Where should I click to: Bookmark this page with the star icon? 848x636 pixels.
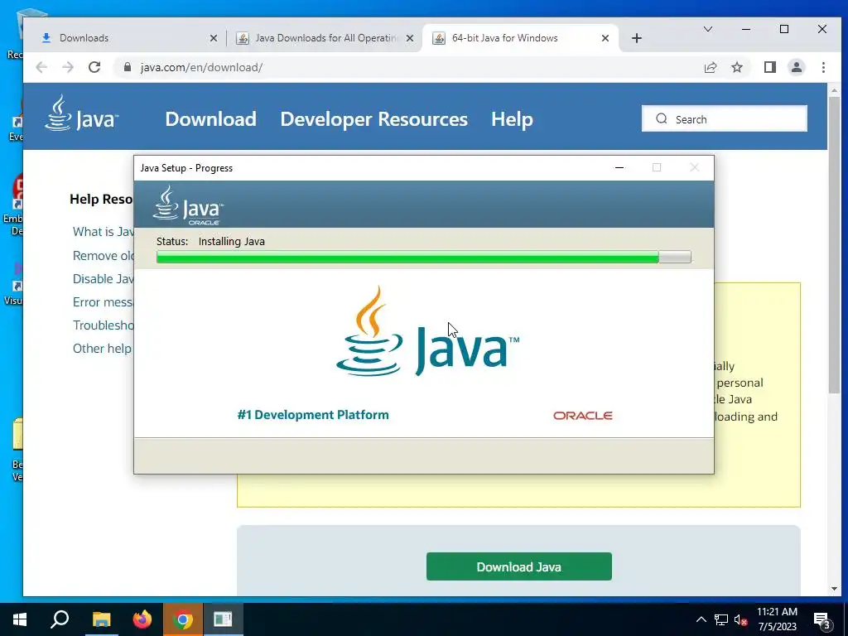[x=736, y=67]
